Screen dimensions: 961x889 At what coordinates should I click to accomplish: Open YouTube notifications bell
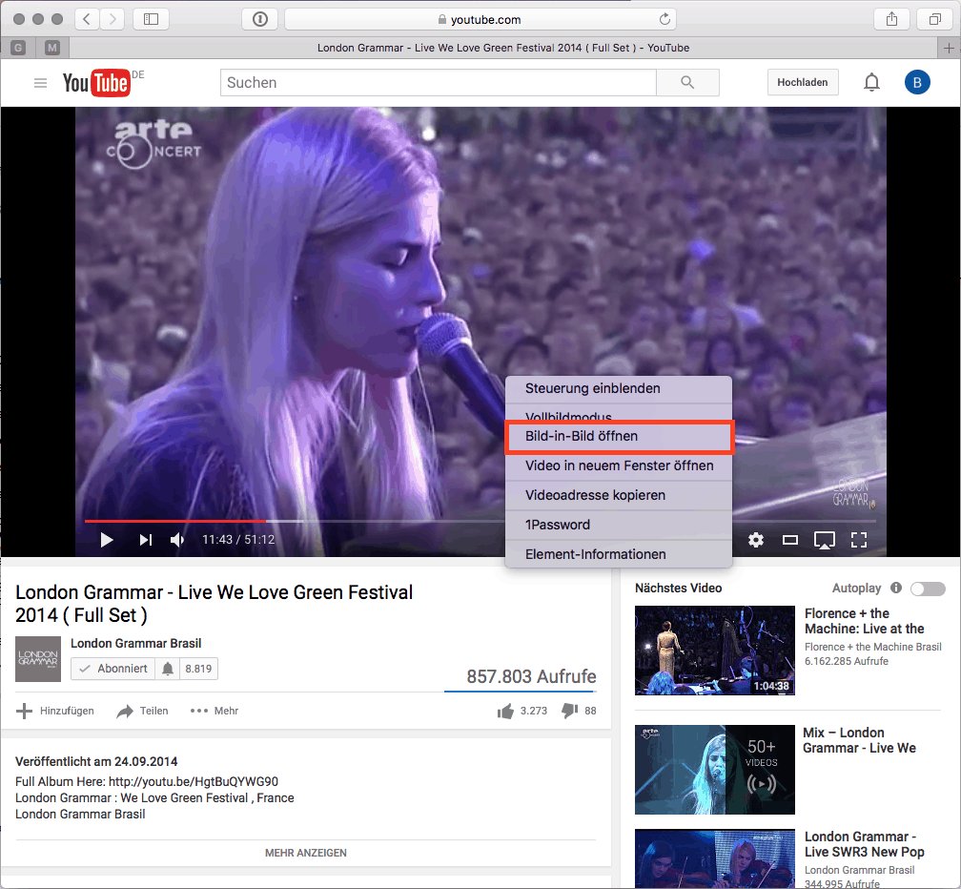pyautogui.click(x=871, y=83)
